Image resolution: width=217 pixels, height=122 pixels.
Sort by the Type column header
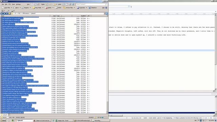click(x=64, y=16)
